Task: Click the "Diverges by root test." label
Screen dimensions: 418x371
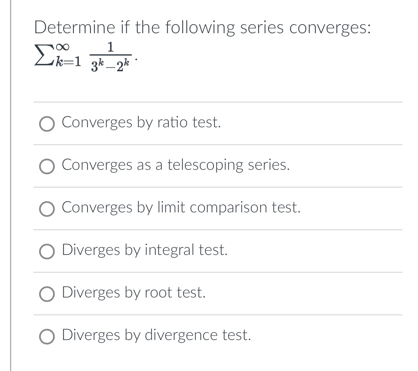Action: click(134, 293)
